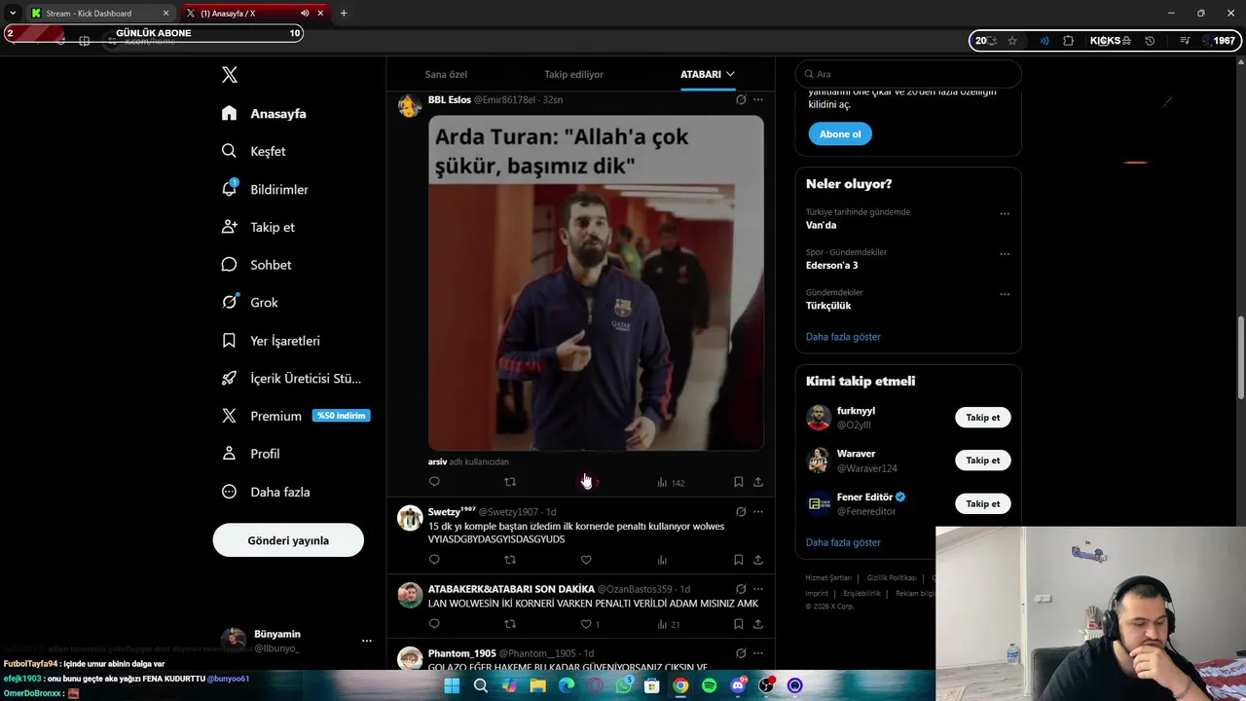Open more options on BBL Eslos post
1246x701 pixels.
click(x=758, y=99)
